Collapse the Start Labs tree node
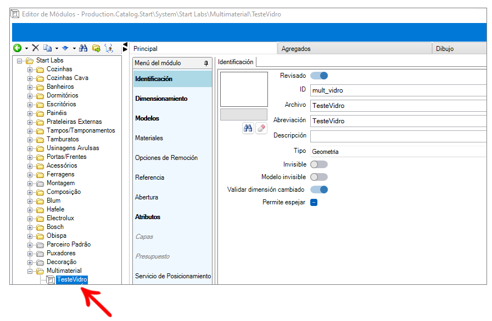Image resolution: width=492 pixels, height=321 pixels. 19,61
